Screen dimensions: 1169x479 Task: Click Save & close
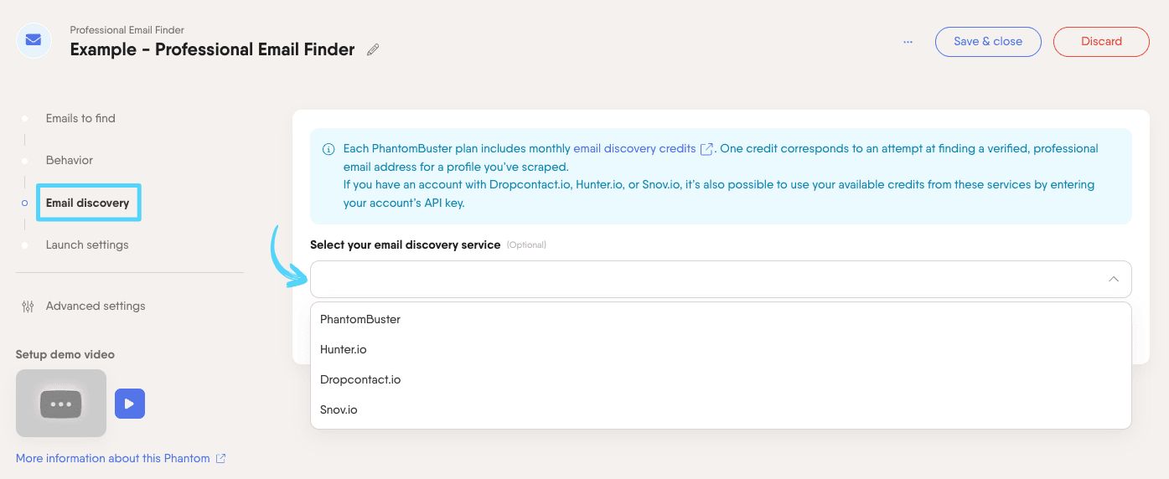pos(988,41)
